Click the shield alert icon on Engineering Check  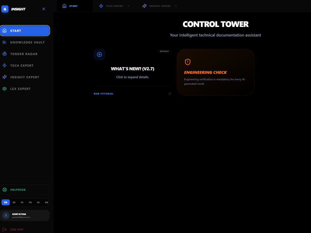click(x=188, y=62)
